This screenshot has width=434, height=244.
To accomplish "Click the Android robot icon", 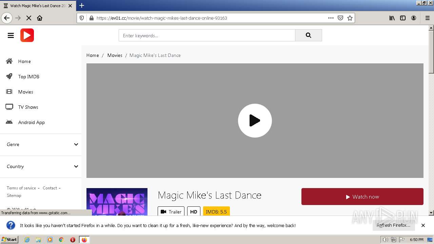I will pyautogui.click(x=9, y=122).
